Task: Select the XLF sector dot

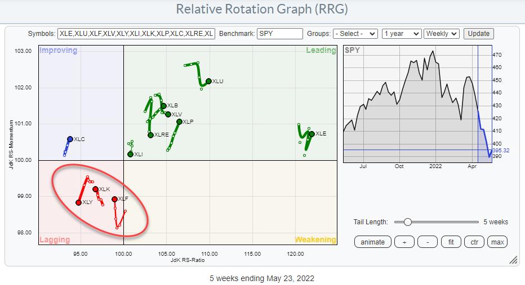Action: pos(114,199)
